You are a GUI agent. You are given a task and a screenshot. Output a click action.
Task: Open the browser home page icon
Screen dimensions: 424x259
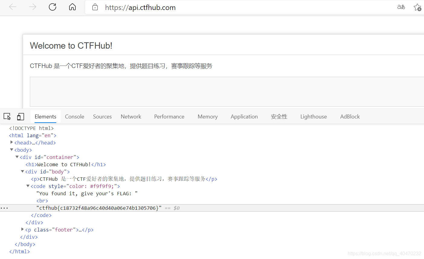tap(72, 7)
